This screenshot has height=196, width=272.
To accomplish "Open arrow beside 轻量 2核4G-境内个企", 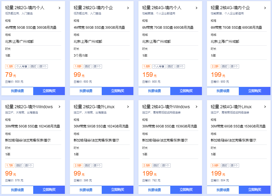I will point(265,8).
